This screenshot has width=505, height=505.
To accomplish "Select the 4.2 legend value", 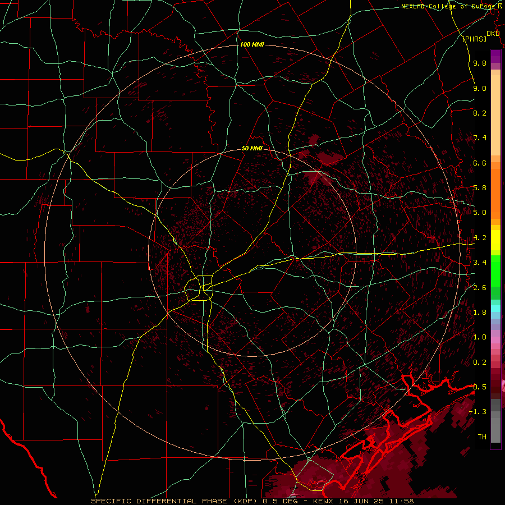I will [480, 238].
